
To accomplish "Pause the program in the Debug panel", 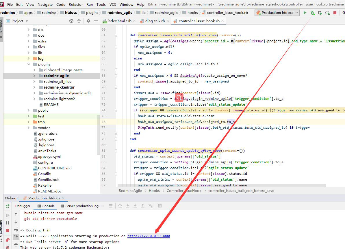I will (x=8, y=223).
